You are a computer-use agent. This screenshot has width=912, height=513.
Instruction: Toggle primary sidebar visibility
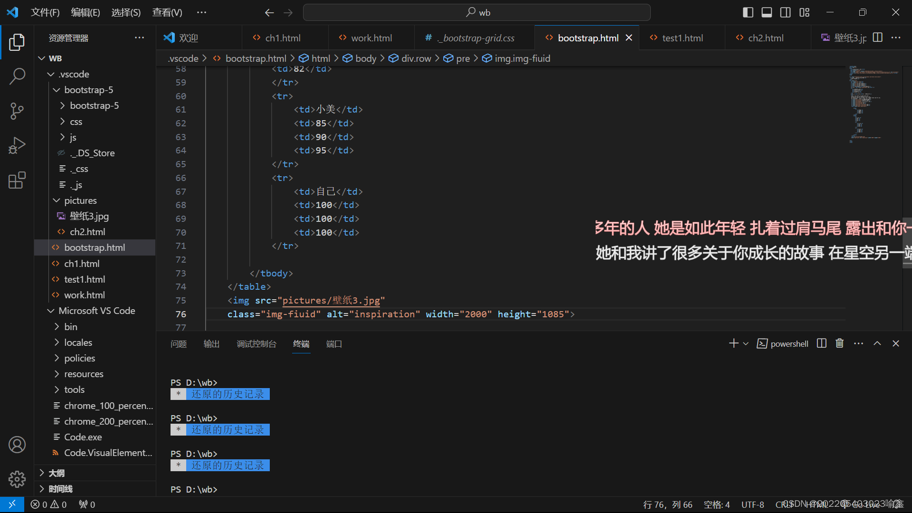pos(748,12)
